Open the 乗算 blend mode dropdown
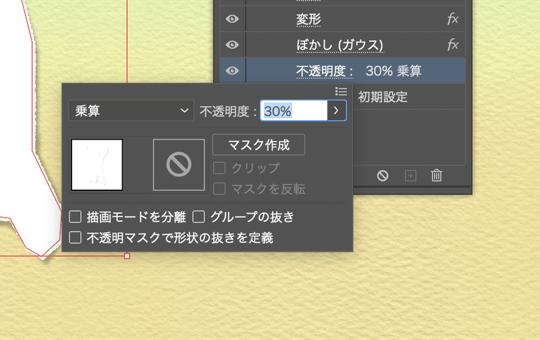Screen dimensions: 540x340 click(x=131, y=111)
